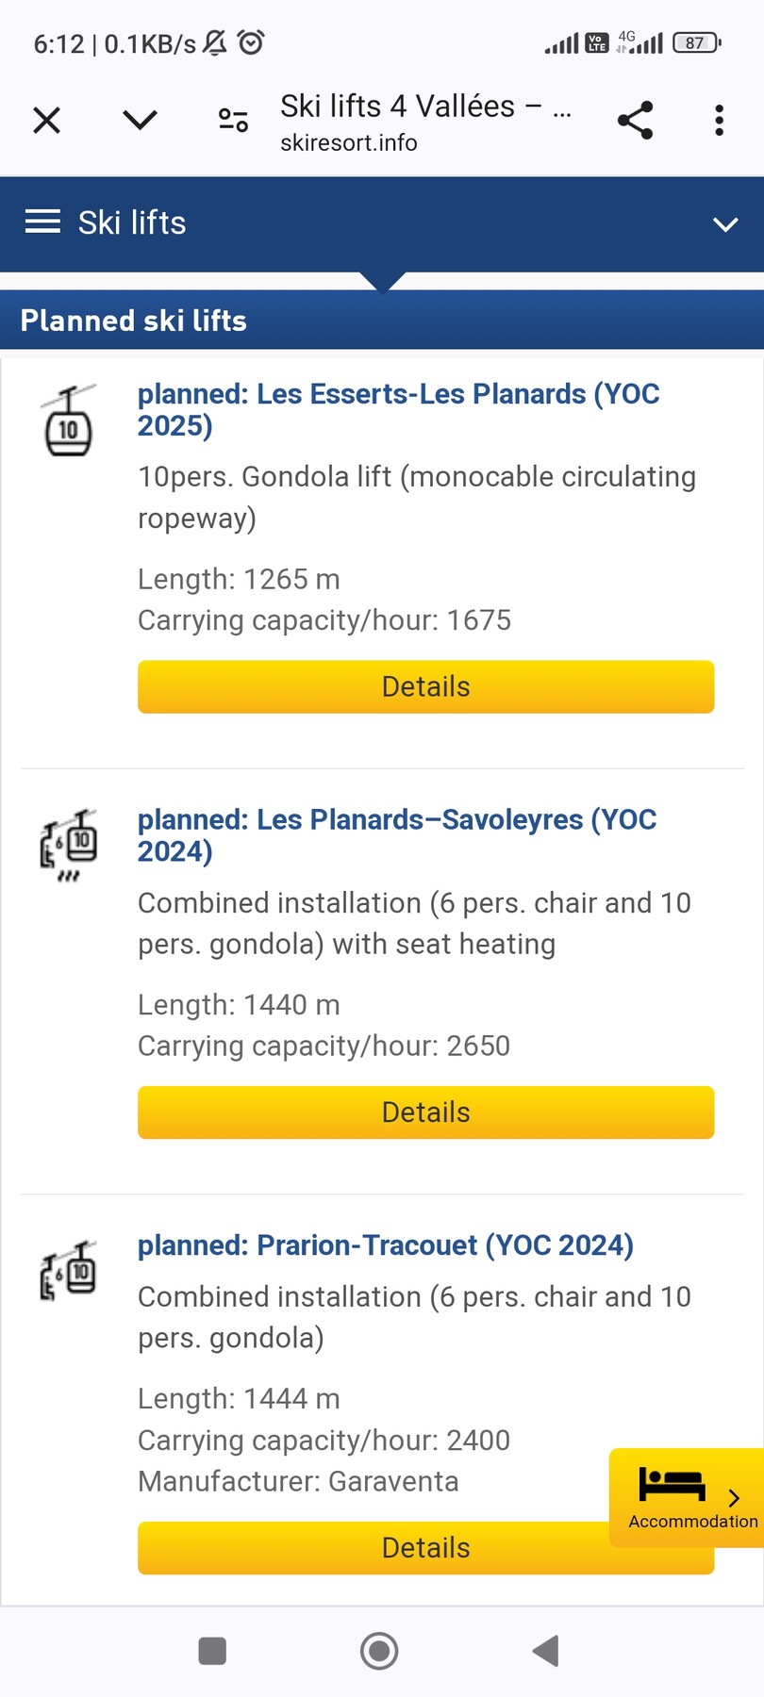Tap the Prarion-Tracouet combined lift icon
This screenshot has width=764, height=1697.
tap(69, 1271)
